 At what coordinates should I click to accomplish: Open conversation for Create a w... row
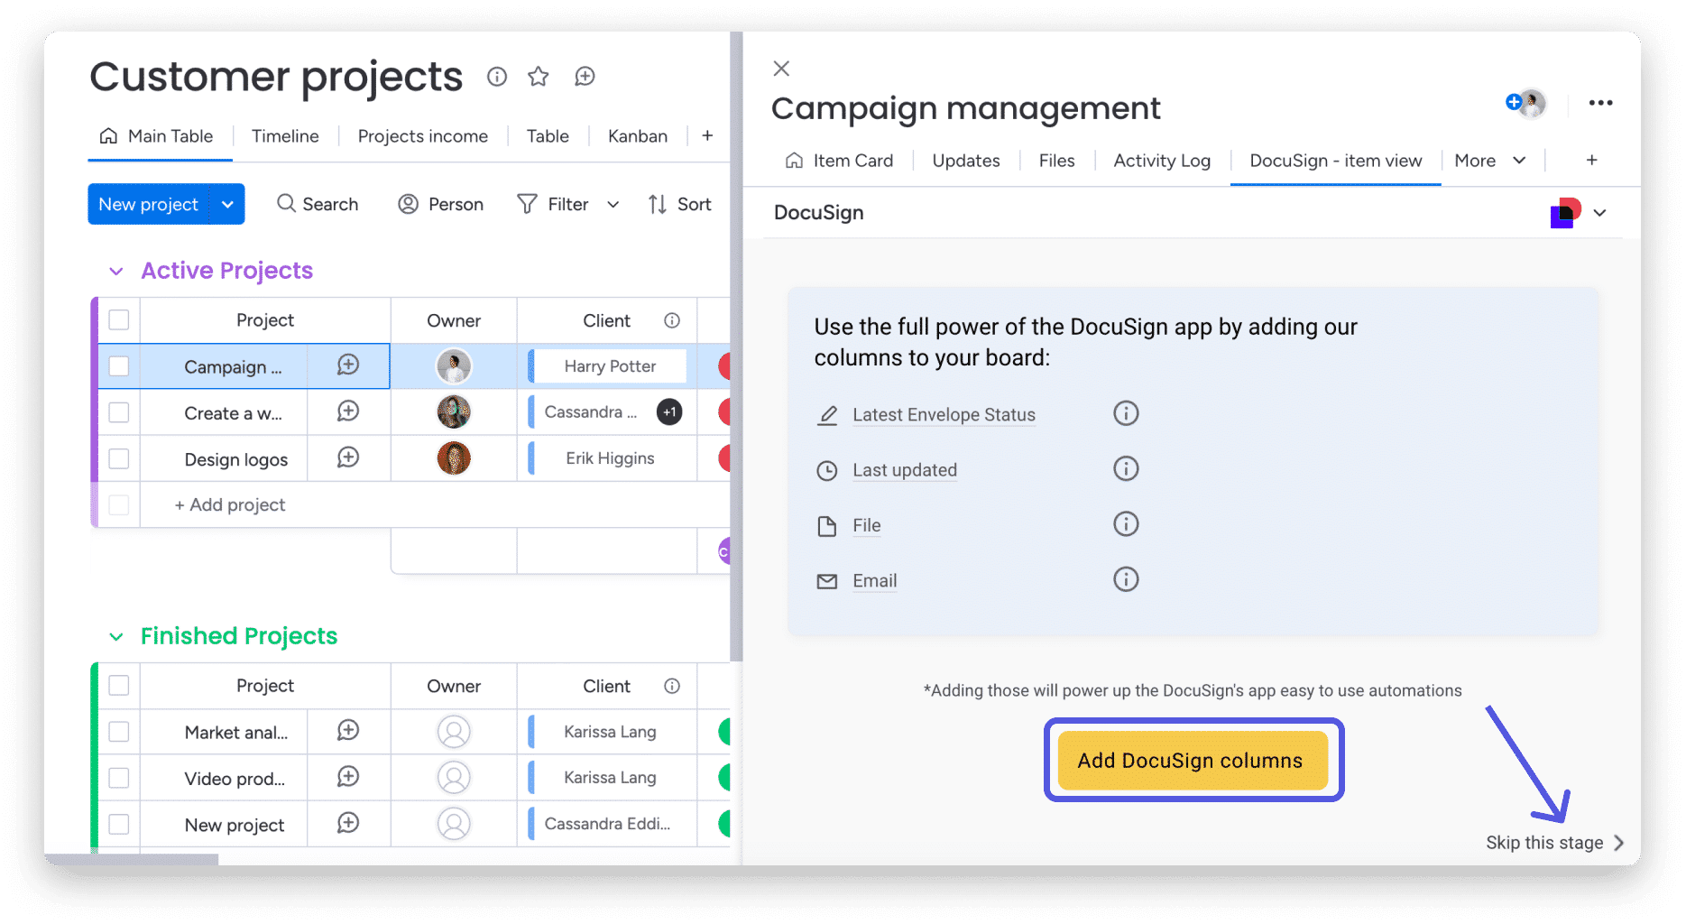(348, 411)
